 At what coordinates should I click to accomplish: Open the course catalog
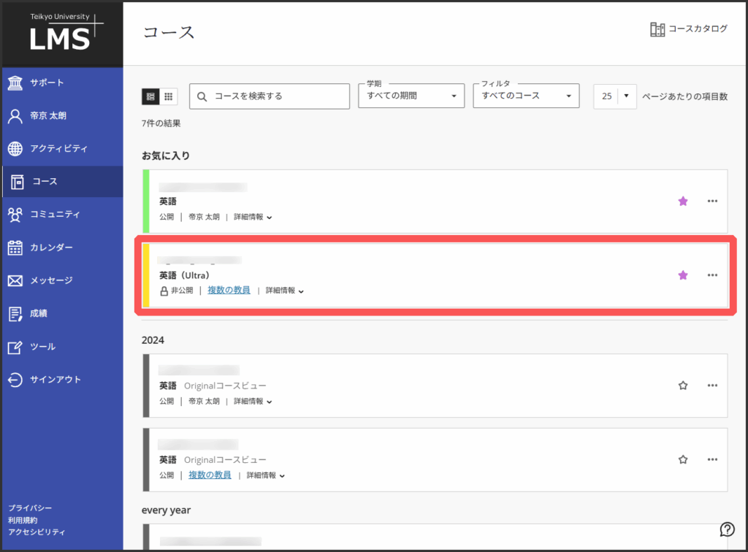[x=689, y=29]
